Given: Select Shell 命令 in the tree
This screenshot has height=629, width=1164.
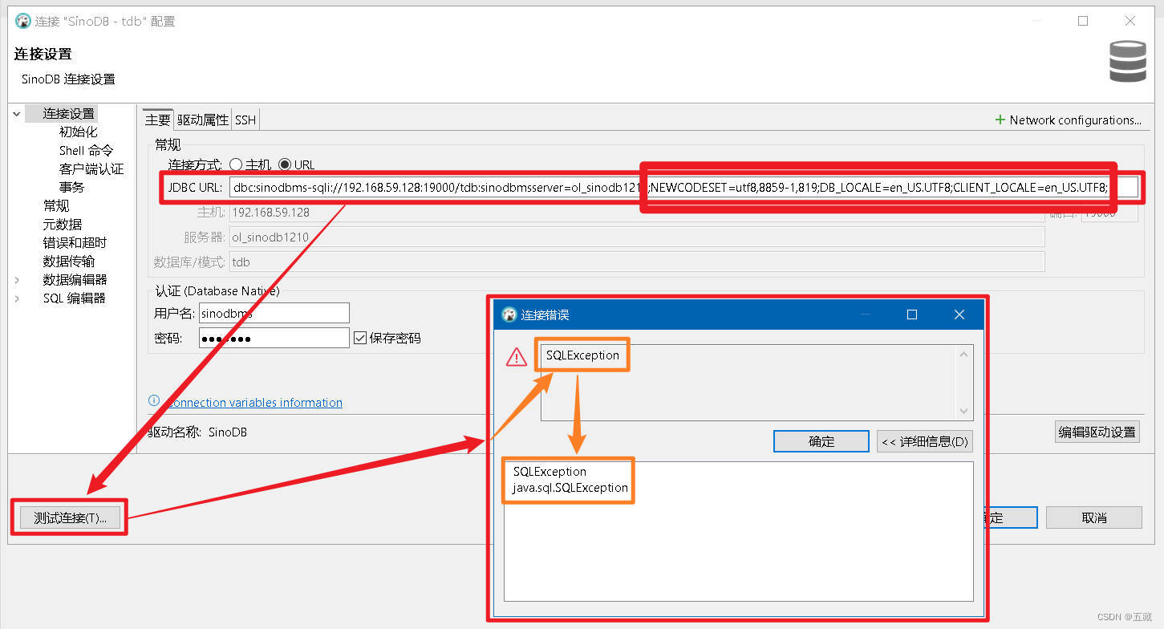Looking at the screenshot, I should click(86, 150).
